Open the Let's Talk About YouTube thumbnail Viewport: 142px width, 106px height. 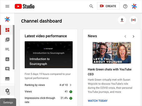[x=112, y=53]
